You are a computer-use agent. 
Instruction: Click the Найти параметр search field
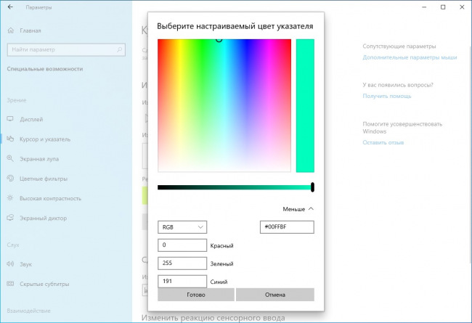(x=66, y=49)
